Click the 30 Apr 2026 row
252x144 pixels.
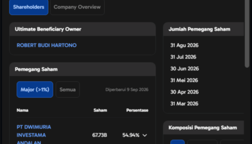coord(184,92)
